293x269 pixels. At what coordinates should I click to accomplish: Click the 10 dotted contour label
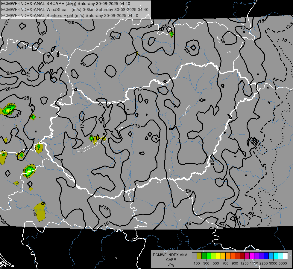click(x=284, y=40)
